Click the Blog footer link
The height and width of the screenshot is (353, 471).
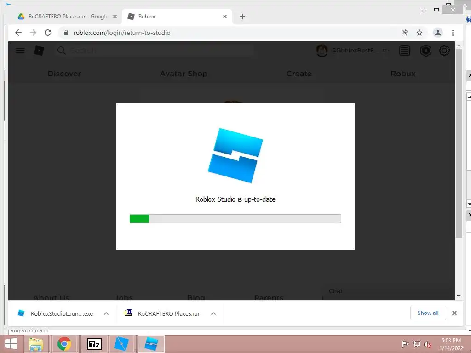point(196,297)
